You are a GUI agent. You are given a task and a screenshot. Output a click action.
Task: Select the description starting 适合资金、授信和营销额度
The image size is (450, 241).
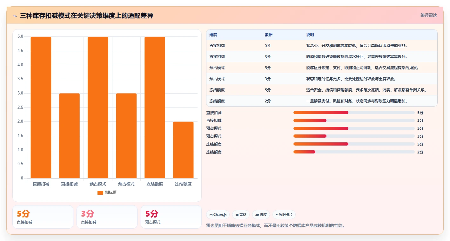pyautogui.click(x=366, y=90)
